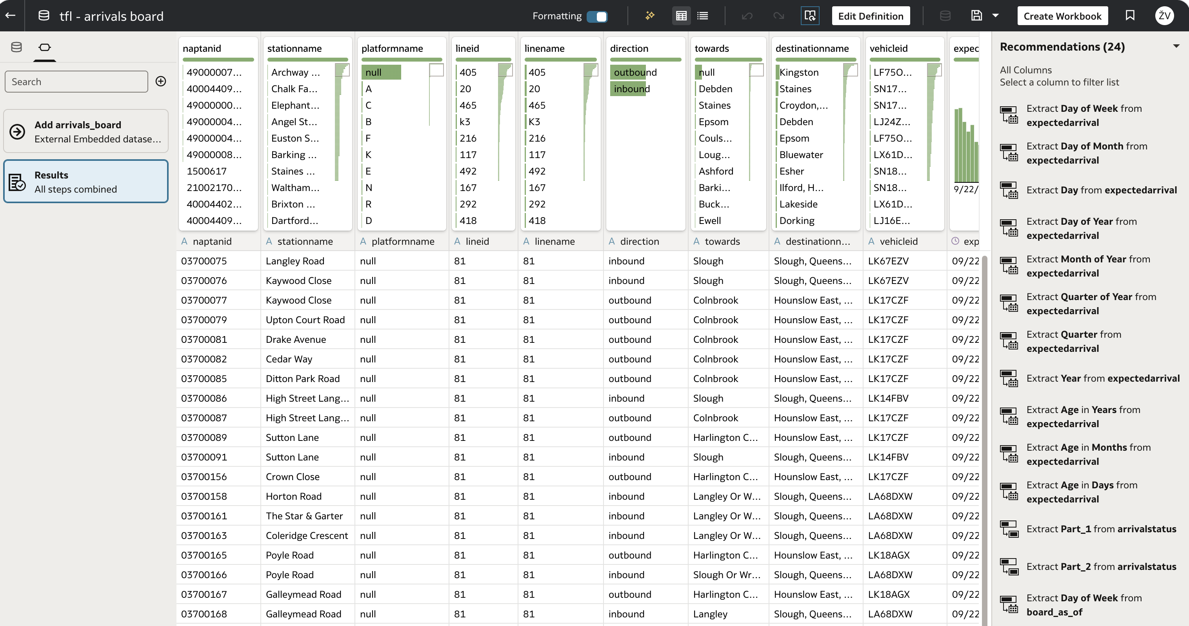The height and width of the screenshot is (626, 1189).
Task: Apply Extract Day of Year from expectedarrival
Action: 1090,228
